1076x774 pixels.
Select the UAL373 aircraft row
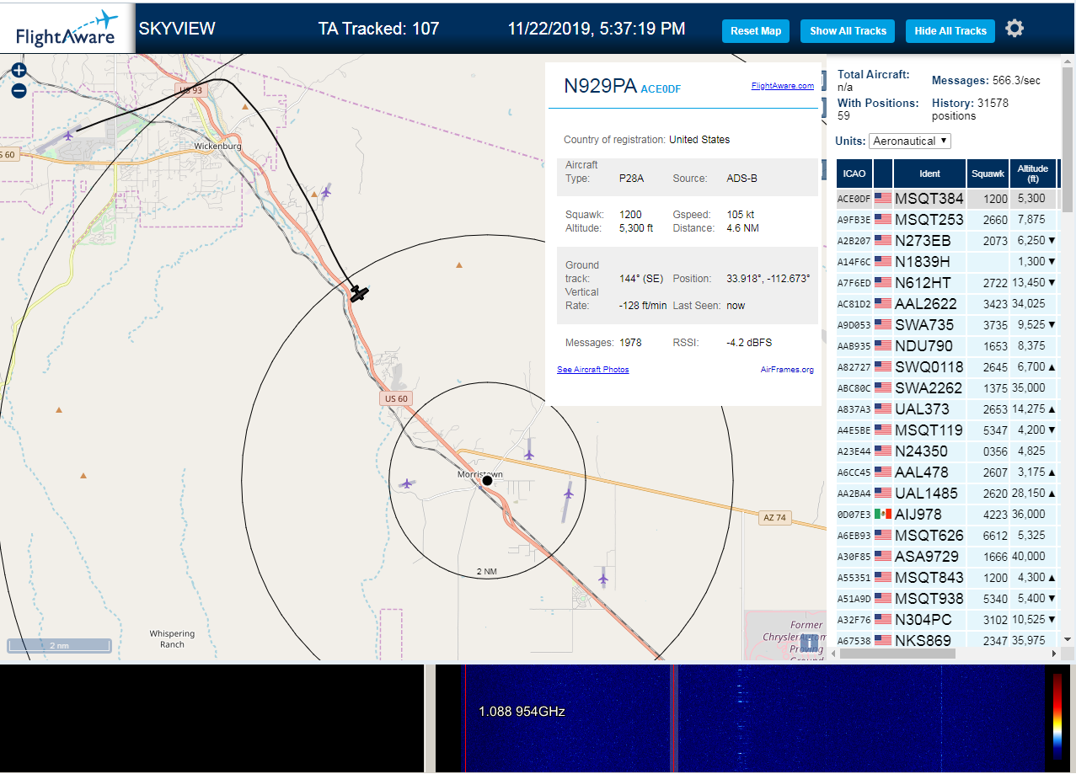pos(947,409)
